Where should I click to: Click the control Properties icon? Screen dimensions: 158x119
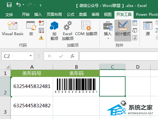tap(135, 23)
